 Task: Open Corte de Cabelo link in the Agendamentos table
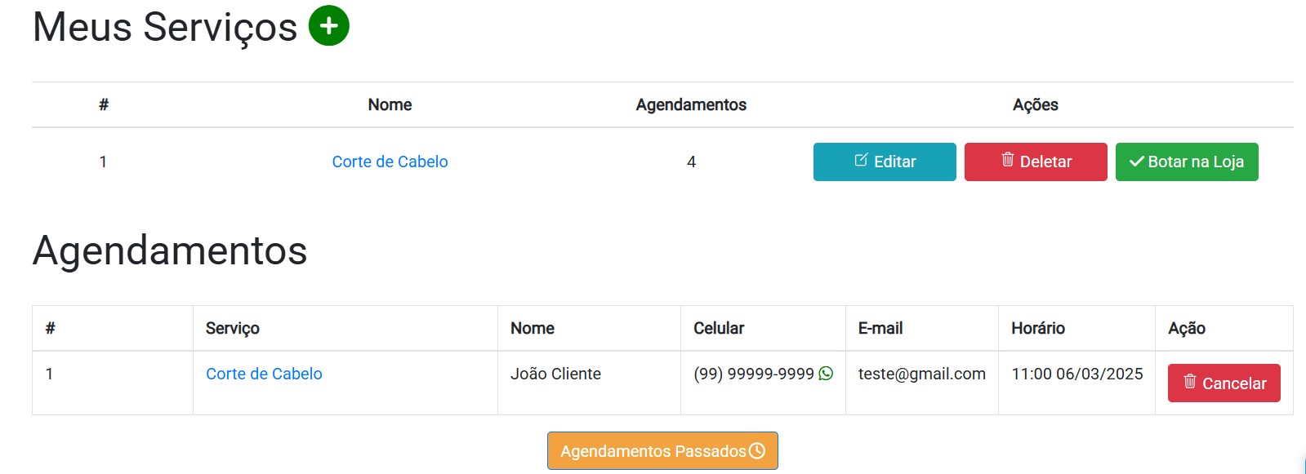264,374
